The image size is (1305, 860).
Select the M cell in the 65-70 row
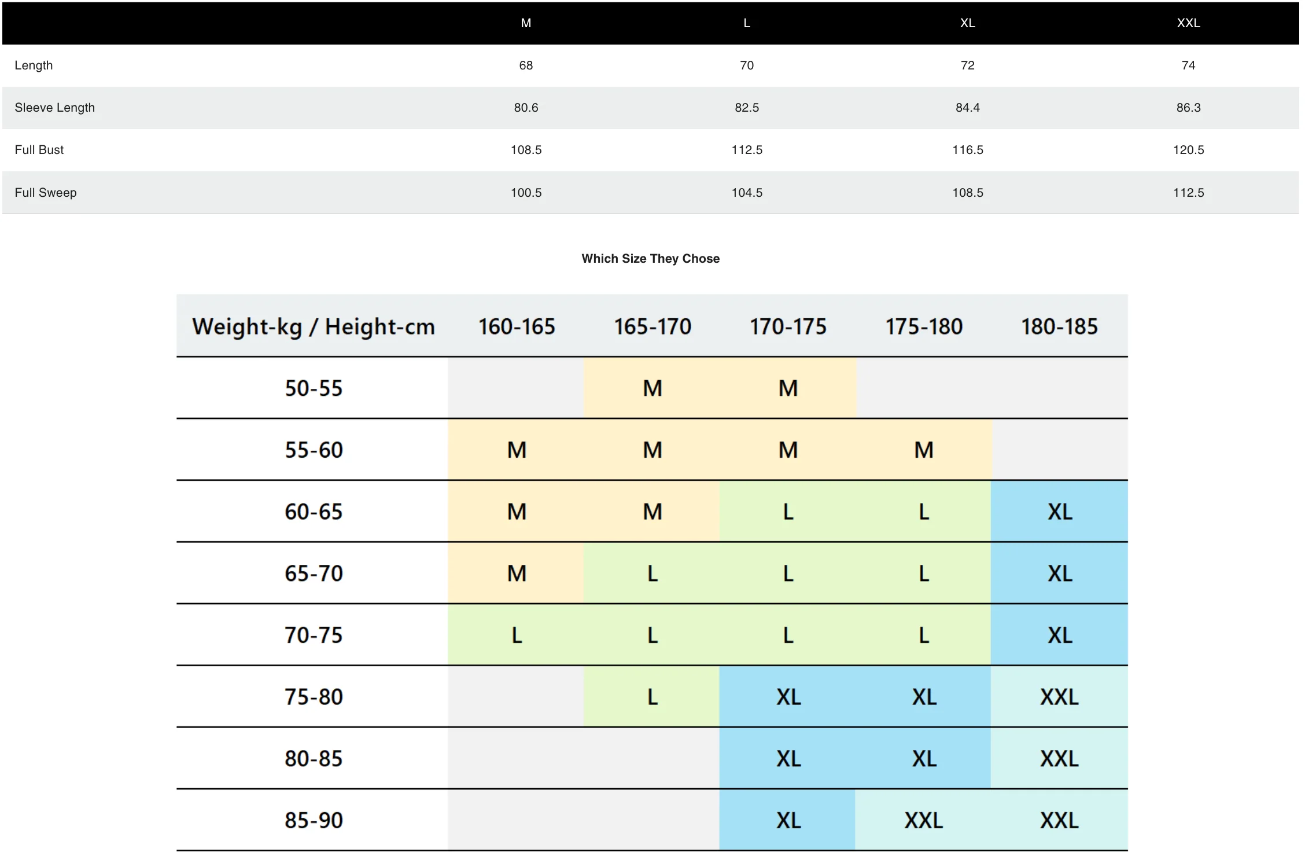click(517, 574)
